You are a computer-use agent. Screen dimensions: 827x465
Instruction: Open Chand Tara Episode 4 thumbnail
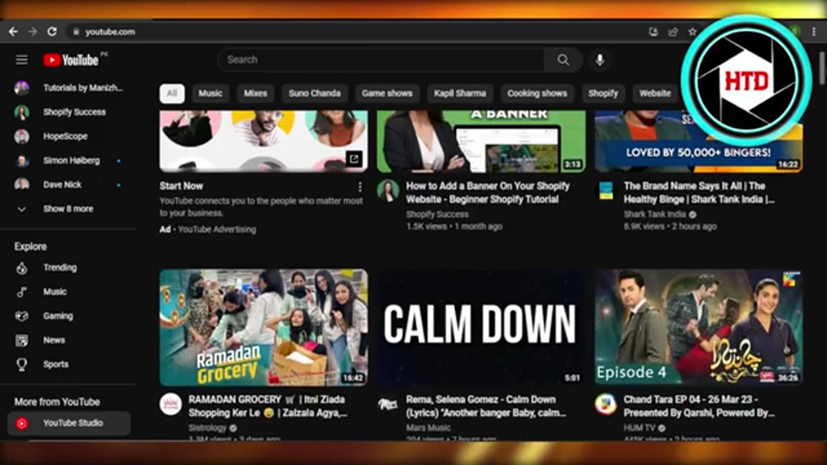(699, 327)
